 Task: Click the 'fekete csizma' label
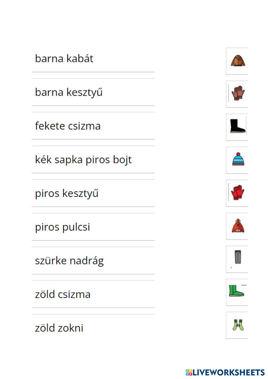pyautogui.click(x=68, y=126)
